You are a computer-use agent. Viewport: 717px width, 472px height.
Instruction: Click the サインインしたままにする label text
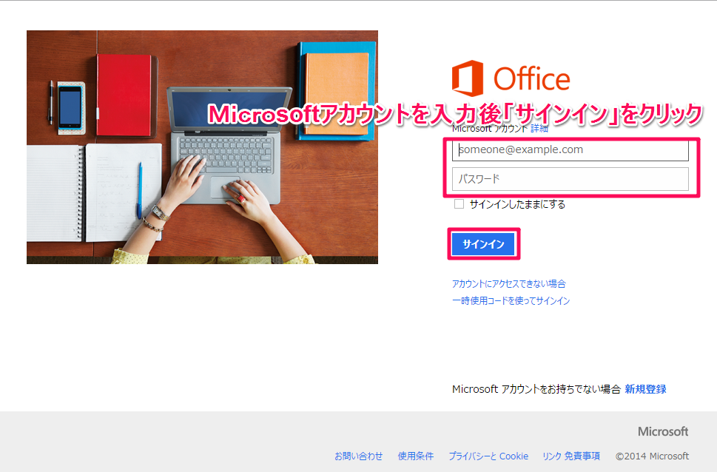(517, 204)
